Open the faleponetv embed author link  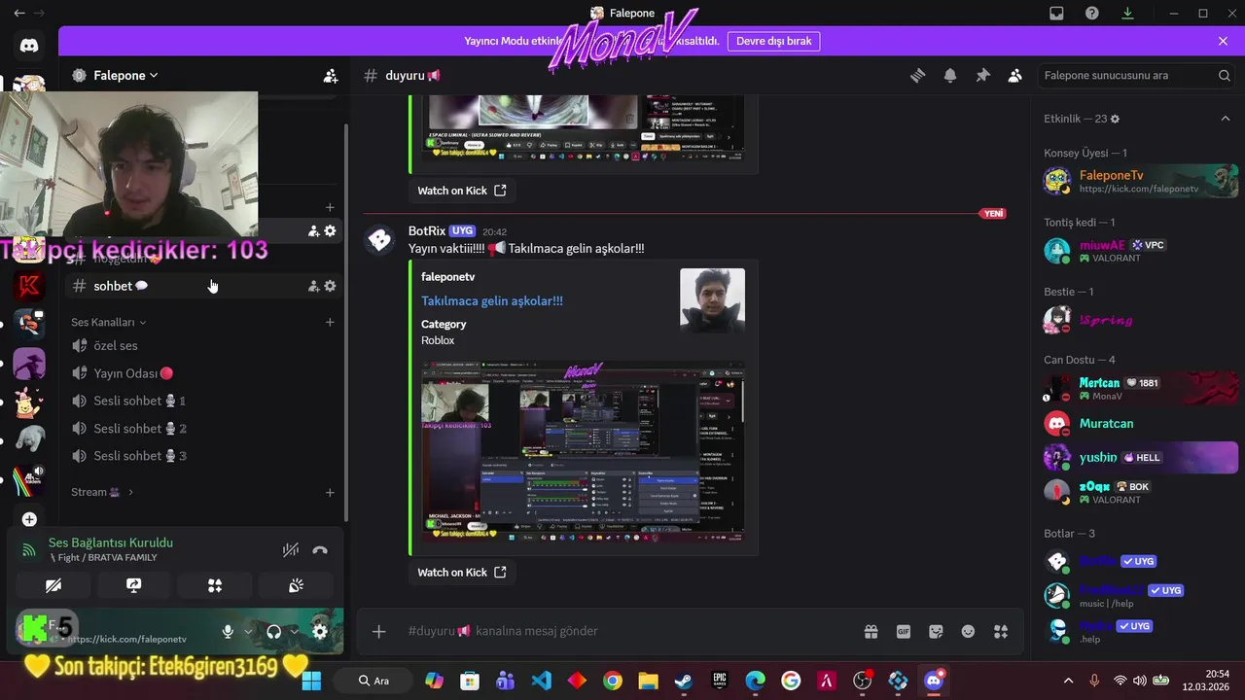[x=447, y=277]
